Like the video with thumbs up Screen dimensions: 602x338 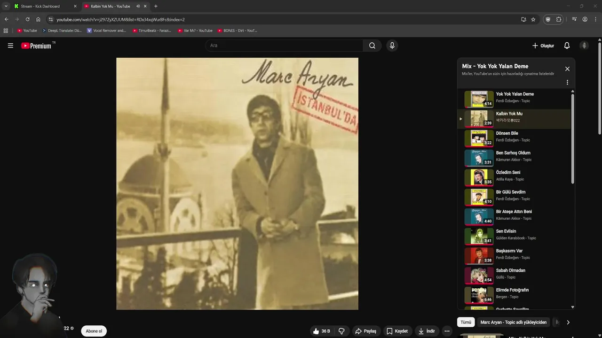coord(322,331)
